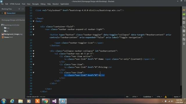Open the Debug menu
The image size is (186, 104).
[x=43, y=4]
